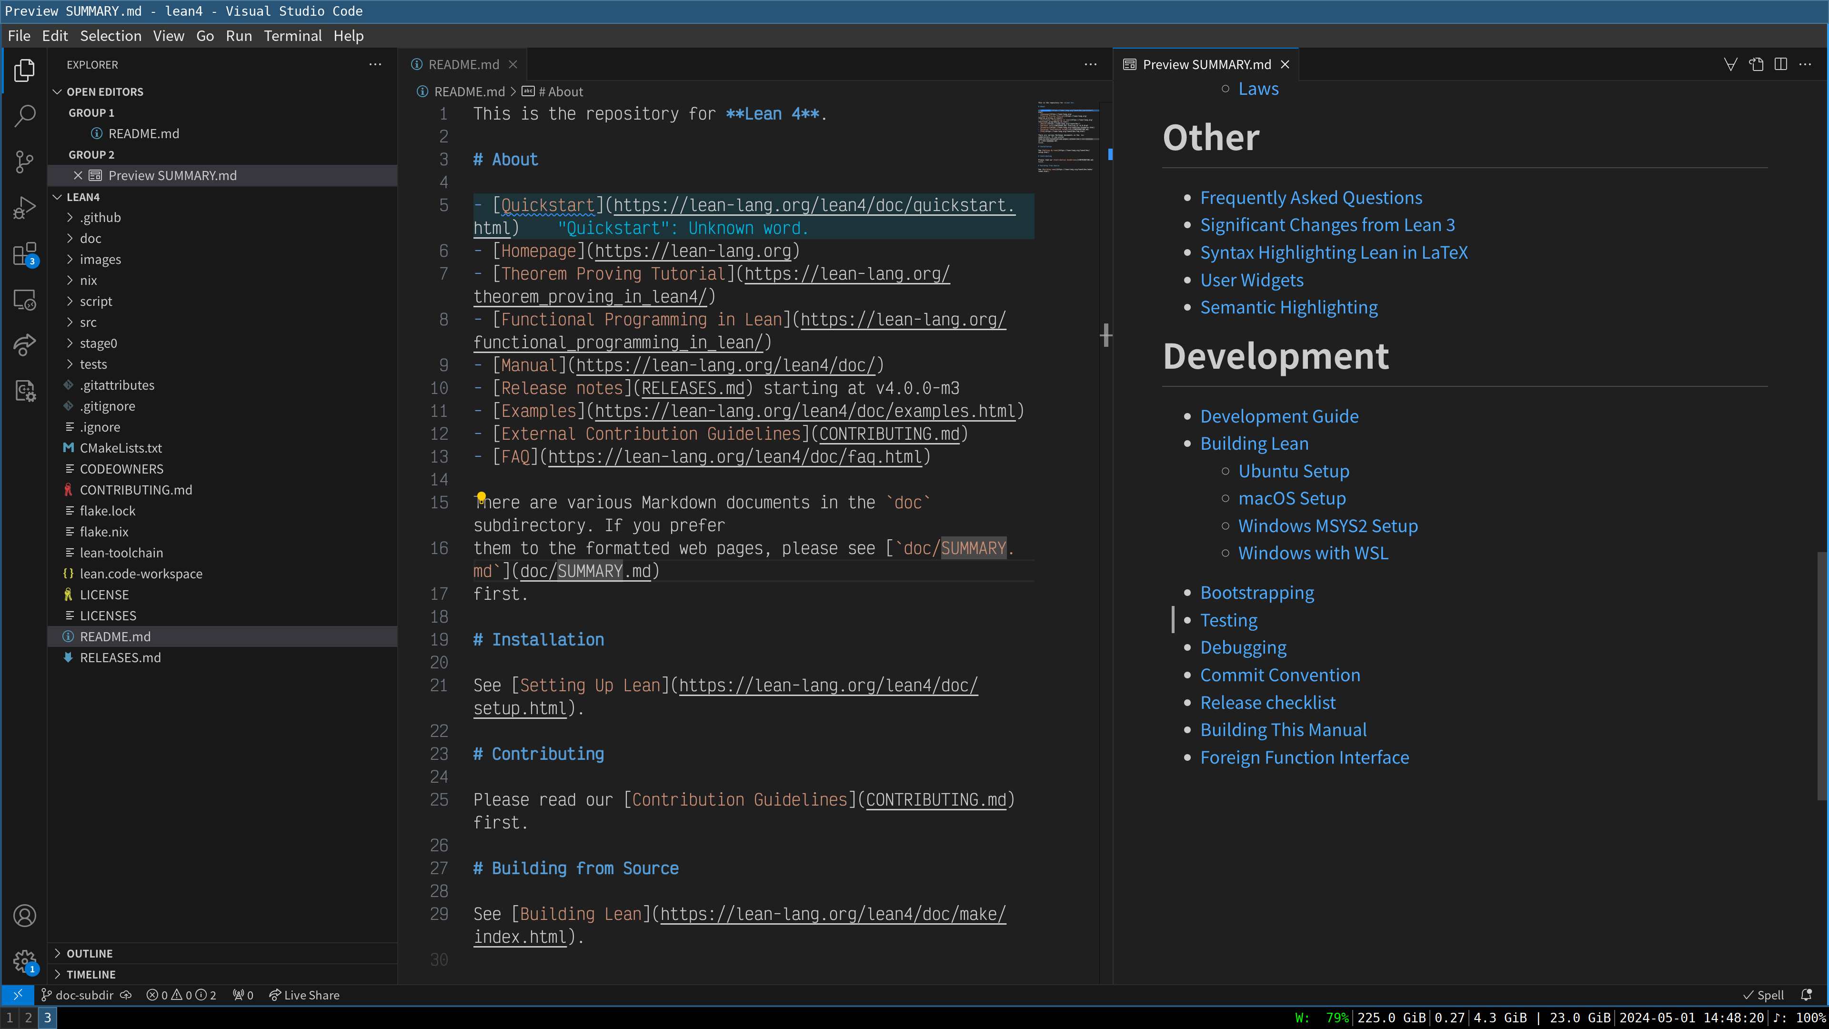Open more actions menu in README editor group
Screen dimensions: 1829x1029
point(1091,65)
